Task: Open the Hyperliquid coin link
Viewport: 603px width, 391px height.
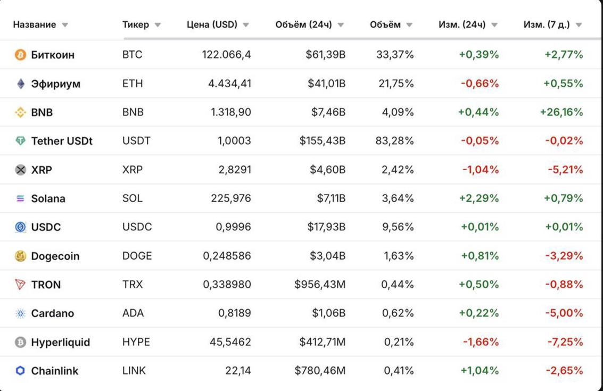Action: pyautogui.click(x=60, y=342)
